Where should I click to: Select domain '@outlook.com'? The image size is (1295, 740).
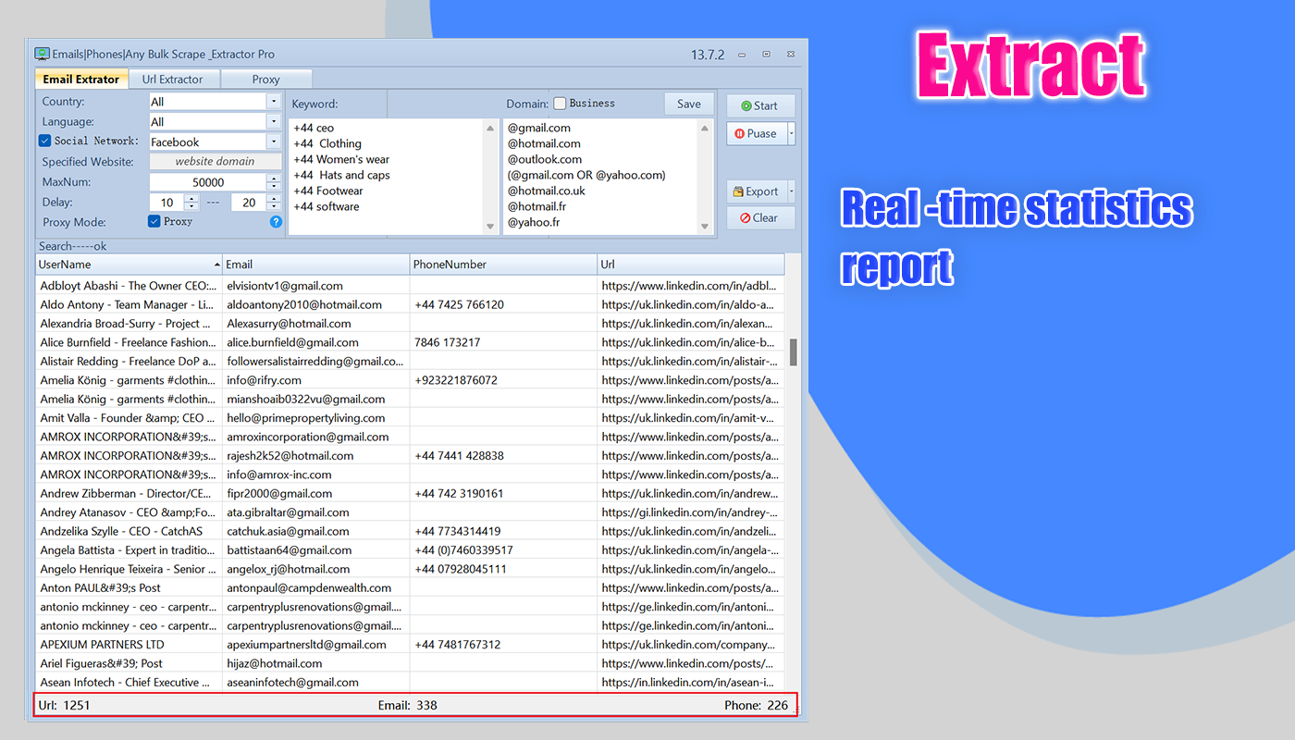pyautogui.click(x=545, y=159)
